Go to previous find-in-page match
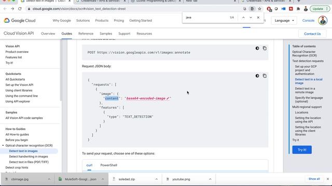The image size is (332, 186). point(243,18)
